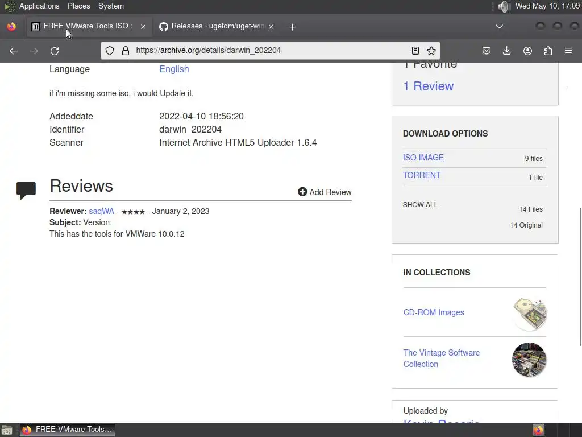Screen dimensions: 582x437
Task: Click the Firefox logo in title bar
Action: point(11,26)
